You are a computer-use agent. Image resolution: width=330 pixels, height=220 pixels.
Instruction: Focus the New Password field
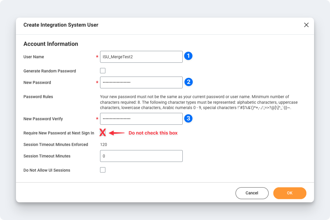tap(141, 82)
